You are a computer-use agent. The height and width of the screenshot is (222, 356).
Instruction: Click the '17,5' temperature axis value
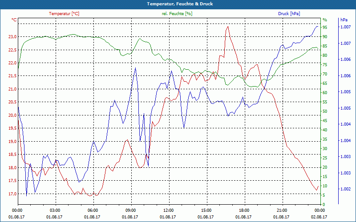coord(13,181)
